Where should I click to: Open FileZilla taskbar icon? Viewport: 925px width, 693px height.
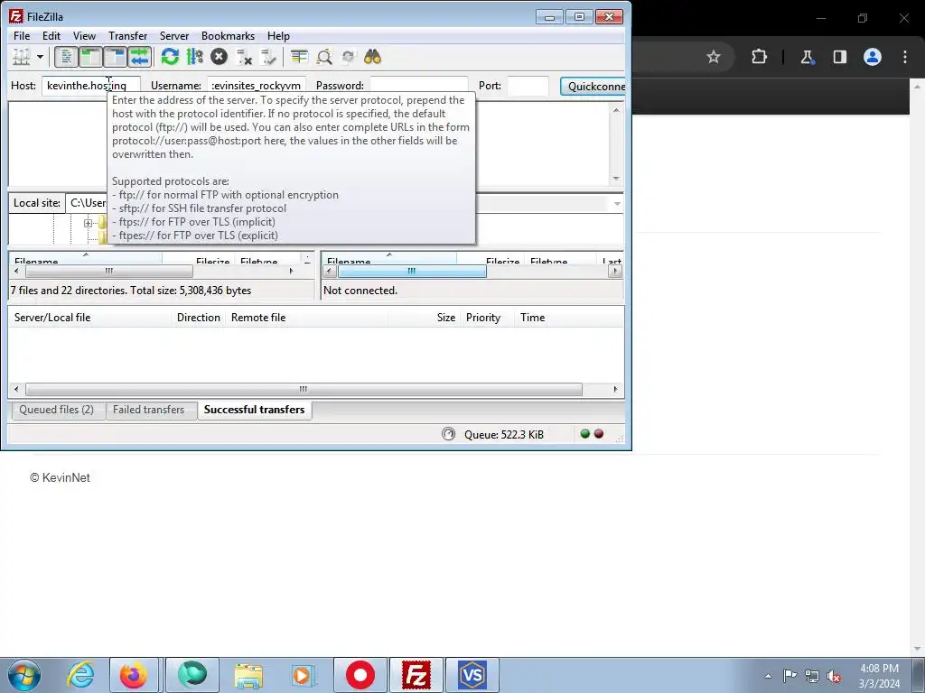pos(416,675)
